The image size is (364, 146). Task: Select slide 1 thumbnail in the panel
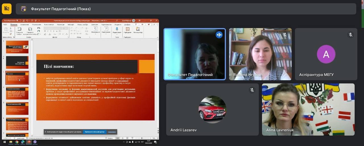[x=17, y=47]
